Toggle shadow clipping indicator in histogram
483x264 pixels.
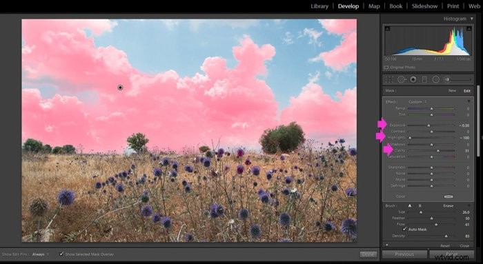(x=388, y=29)
